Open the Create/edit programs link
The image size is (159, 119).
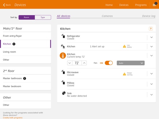coord(13,118)
